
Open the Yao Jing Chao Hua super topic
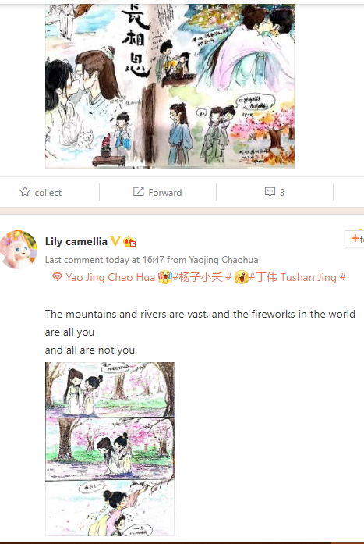[111, 277]
